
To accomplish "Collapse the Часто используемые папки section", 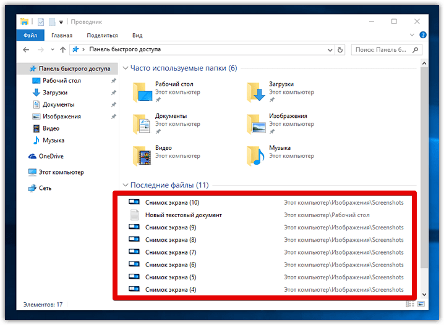I will click(x=126, y=68).
